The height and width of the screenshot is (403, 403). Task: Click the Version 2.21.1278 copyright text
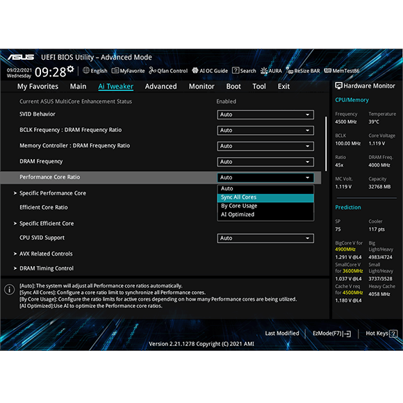(201, 344)
